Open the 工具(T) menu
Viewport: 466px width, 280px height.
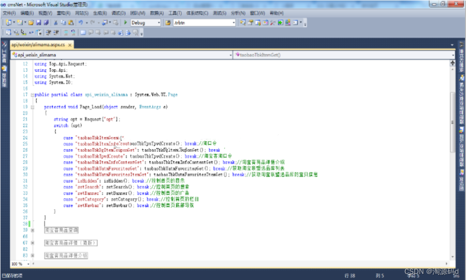click(x=175, y=13)
